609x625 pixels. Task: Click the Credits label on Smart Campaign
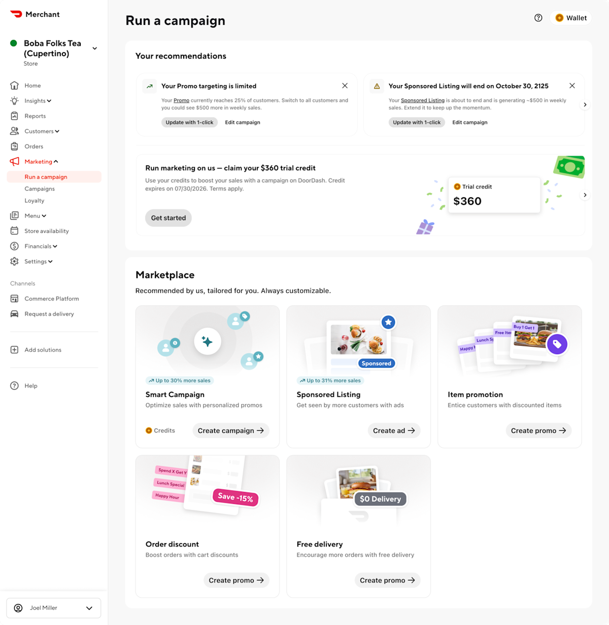click(160, 430)
